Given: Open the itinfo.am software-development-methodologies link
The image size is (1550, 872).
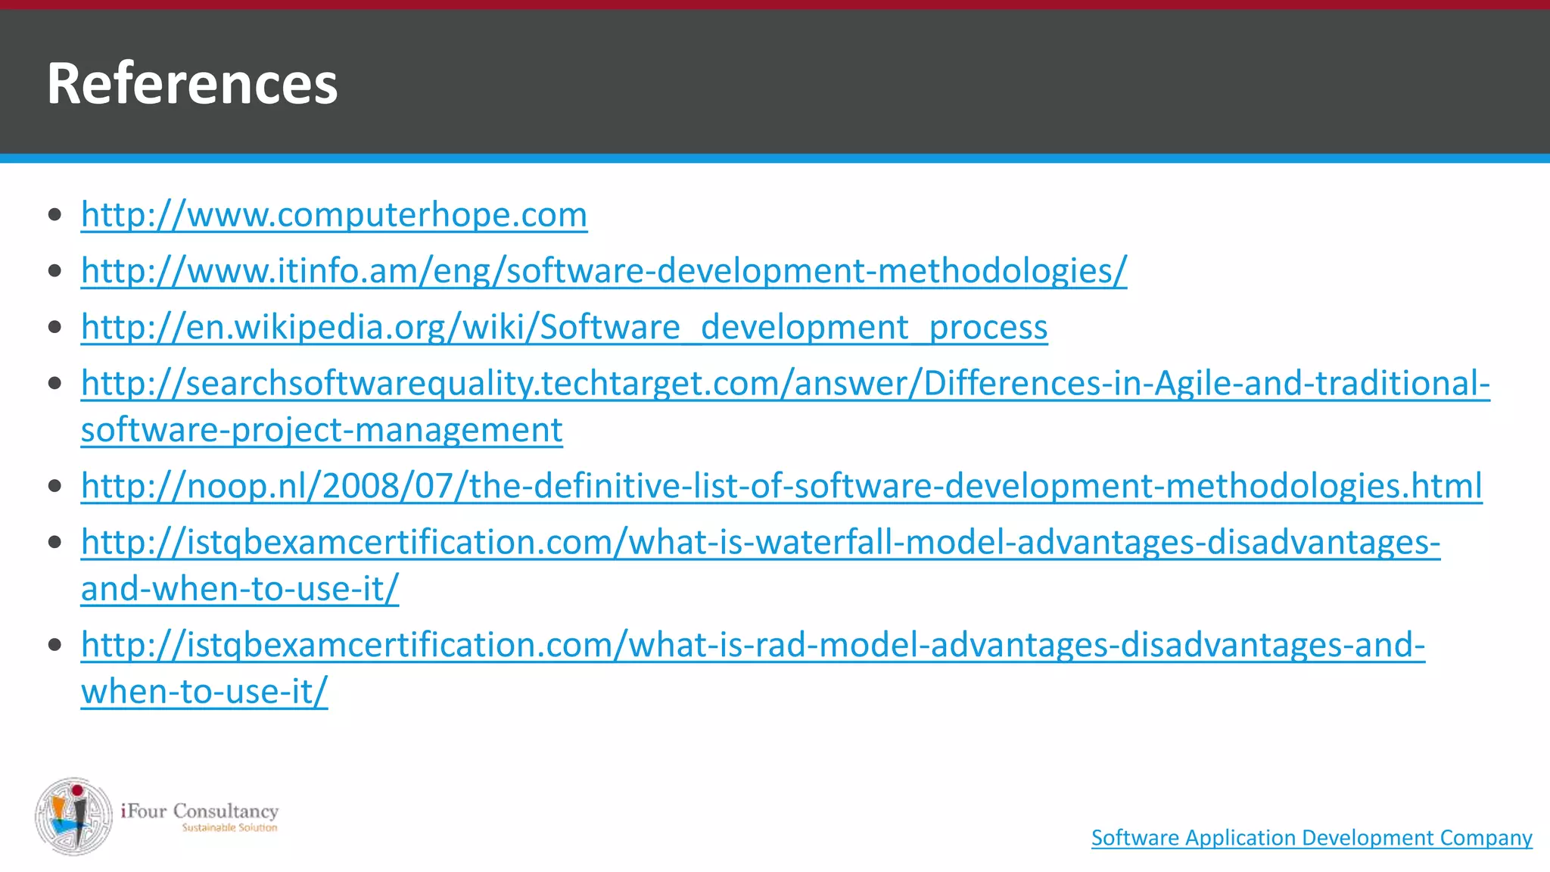Looking at the screenshot, I should click(x=604, y=270).
